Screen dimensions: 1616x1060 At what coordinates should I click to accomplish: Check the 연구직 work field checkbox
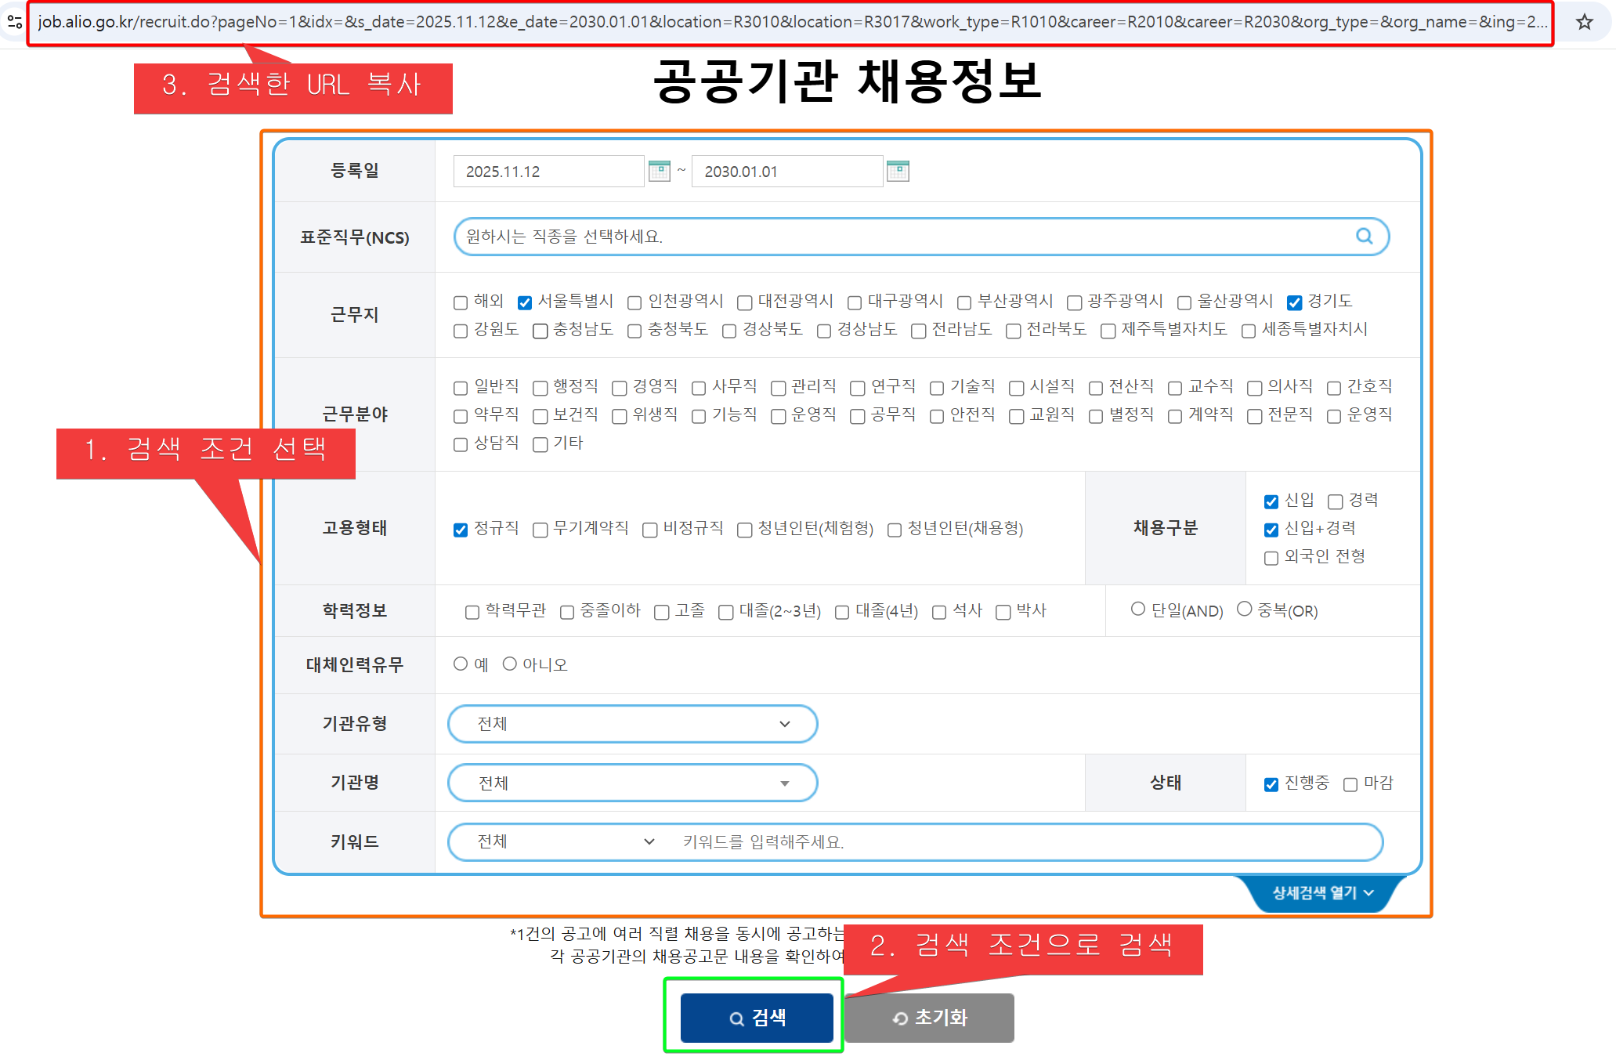(x=858, y=388)
